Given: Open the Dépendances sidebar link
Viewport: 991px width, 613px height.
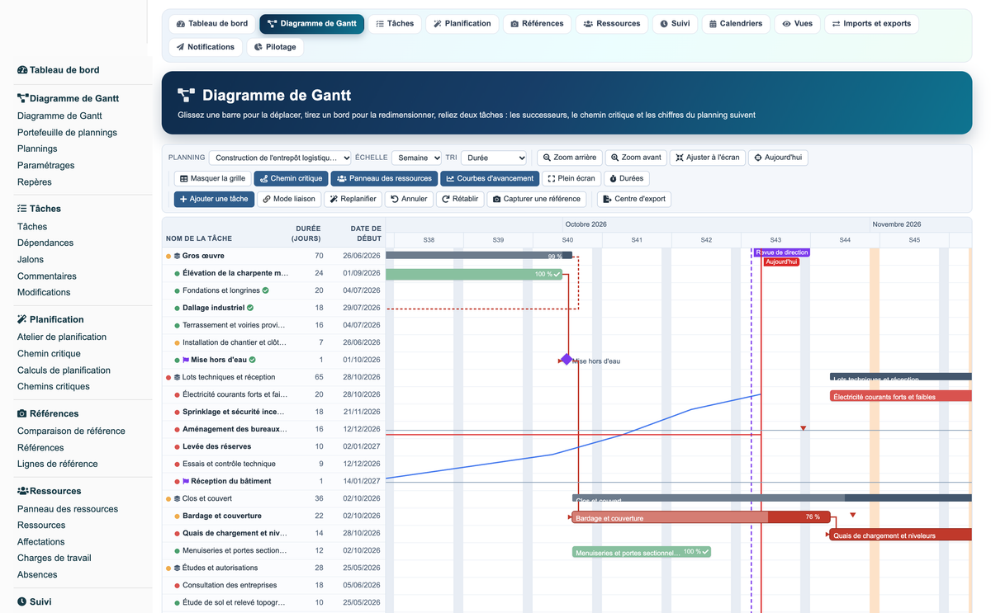Looking at the screenshot, I should point(45,243).
